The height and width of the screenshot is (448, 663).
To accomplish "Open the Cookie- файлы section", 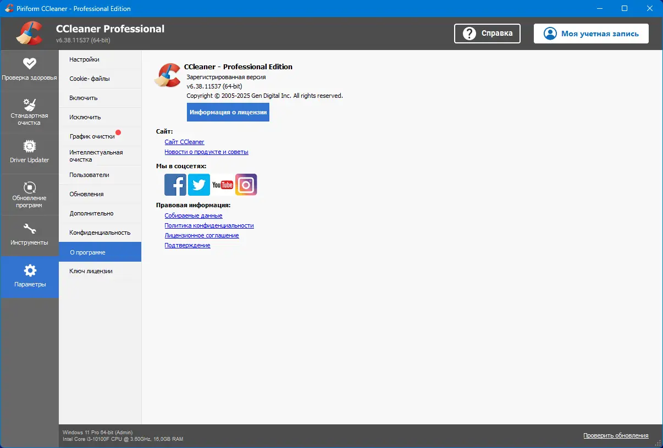I will (100, 79).
